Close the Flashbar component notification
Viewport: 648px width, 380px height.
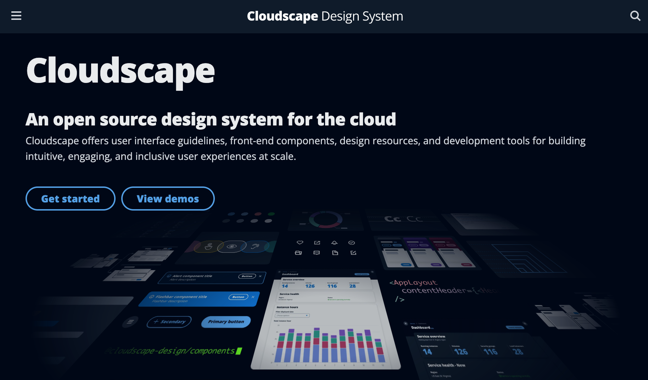point(253,297)
